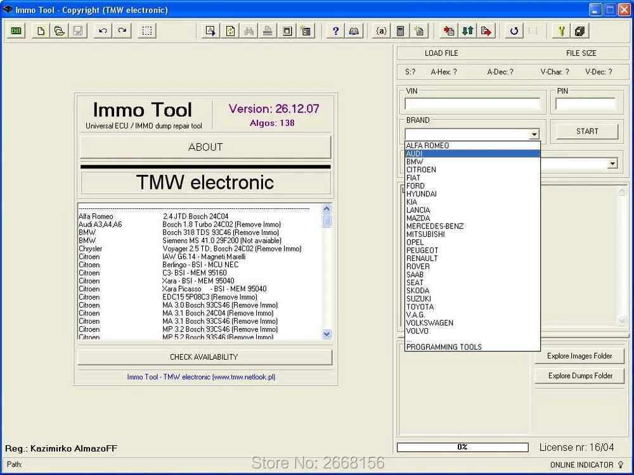Choose MERCEDES-BENZ from the brand list

tap(472, 226)
